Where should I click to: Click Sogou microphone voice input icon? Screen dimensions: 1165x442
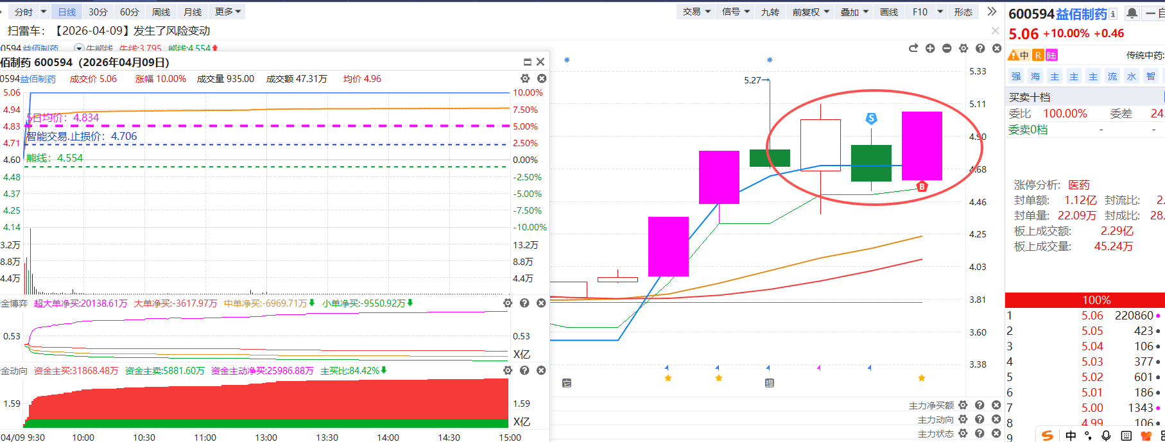point(1106,436)
